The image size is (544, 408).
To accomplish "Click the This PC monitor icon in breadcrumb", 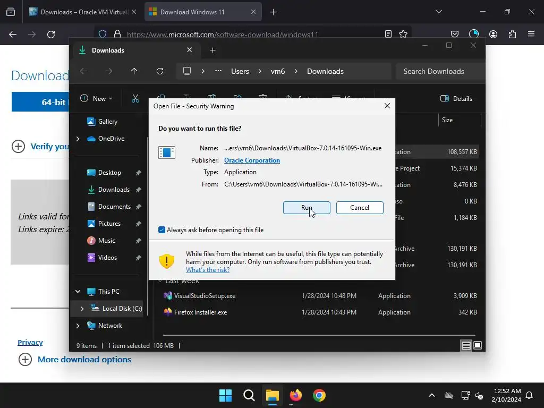I will click(x=187, y=71).
